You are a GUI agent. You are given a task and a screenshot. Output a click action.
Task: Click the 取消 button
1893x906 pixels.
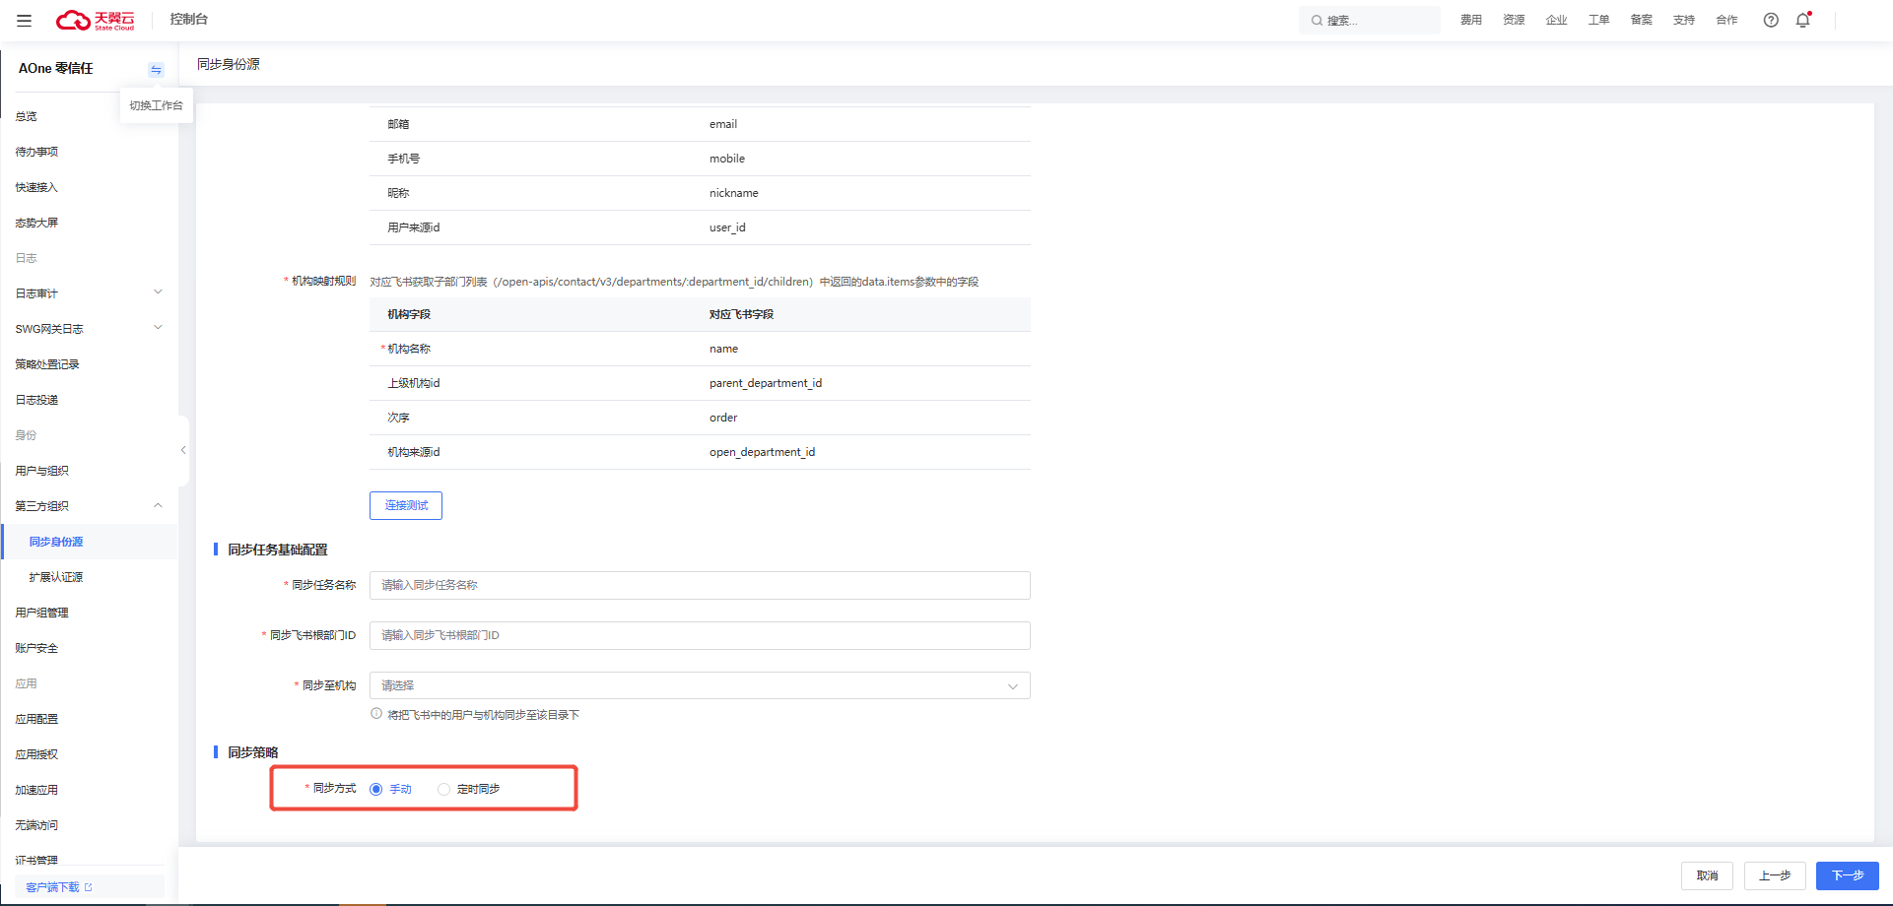pyautogui.click(x=1707, y=875)
